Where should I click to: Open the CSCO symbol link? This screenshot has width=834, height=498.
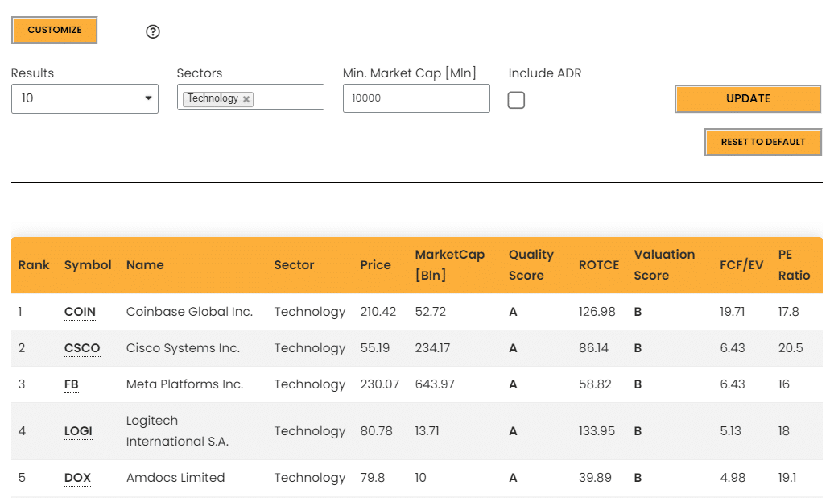[x=82, y=348]
